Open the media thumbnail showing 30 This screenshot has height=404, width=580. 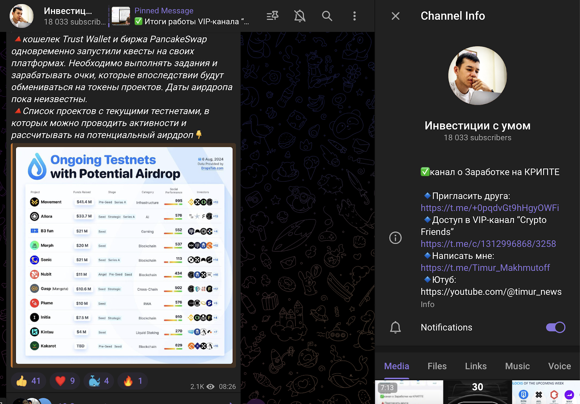[x=477, y=392]
